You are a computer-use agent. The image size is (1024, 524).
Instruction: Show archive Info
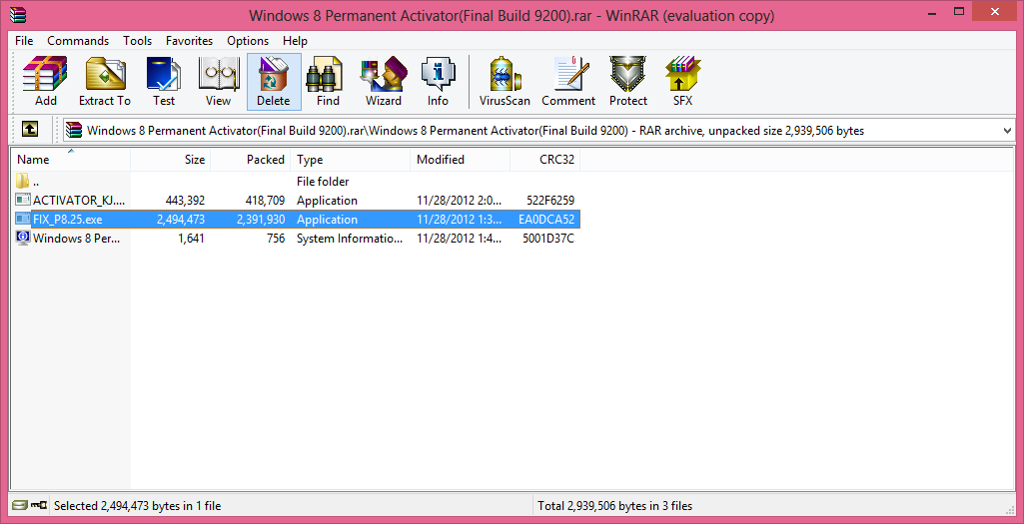pyautogui.click(x=438, y=82)
